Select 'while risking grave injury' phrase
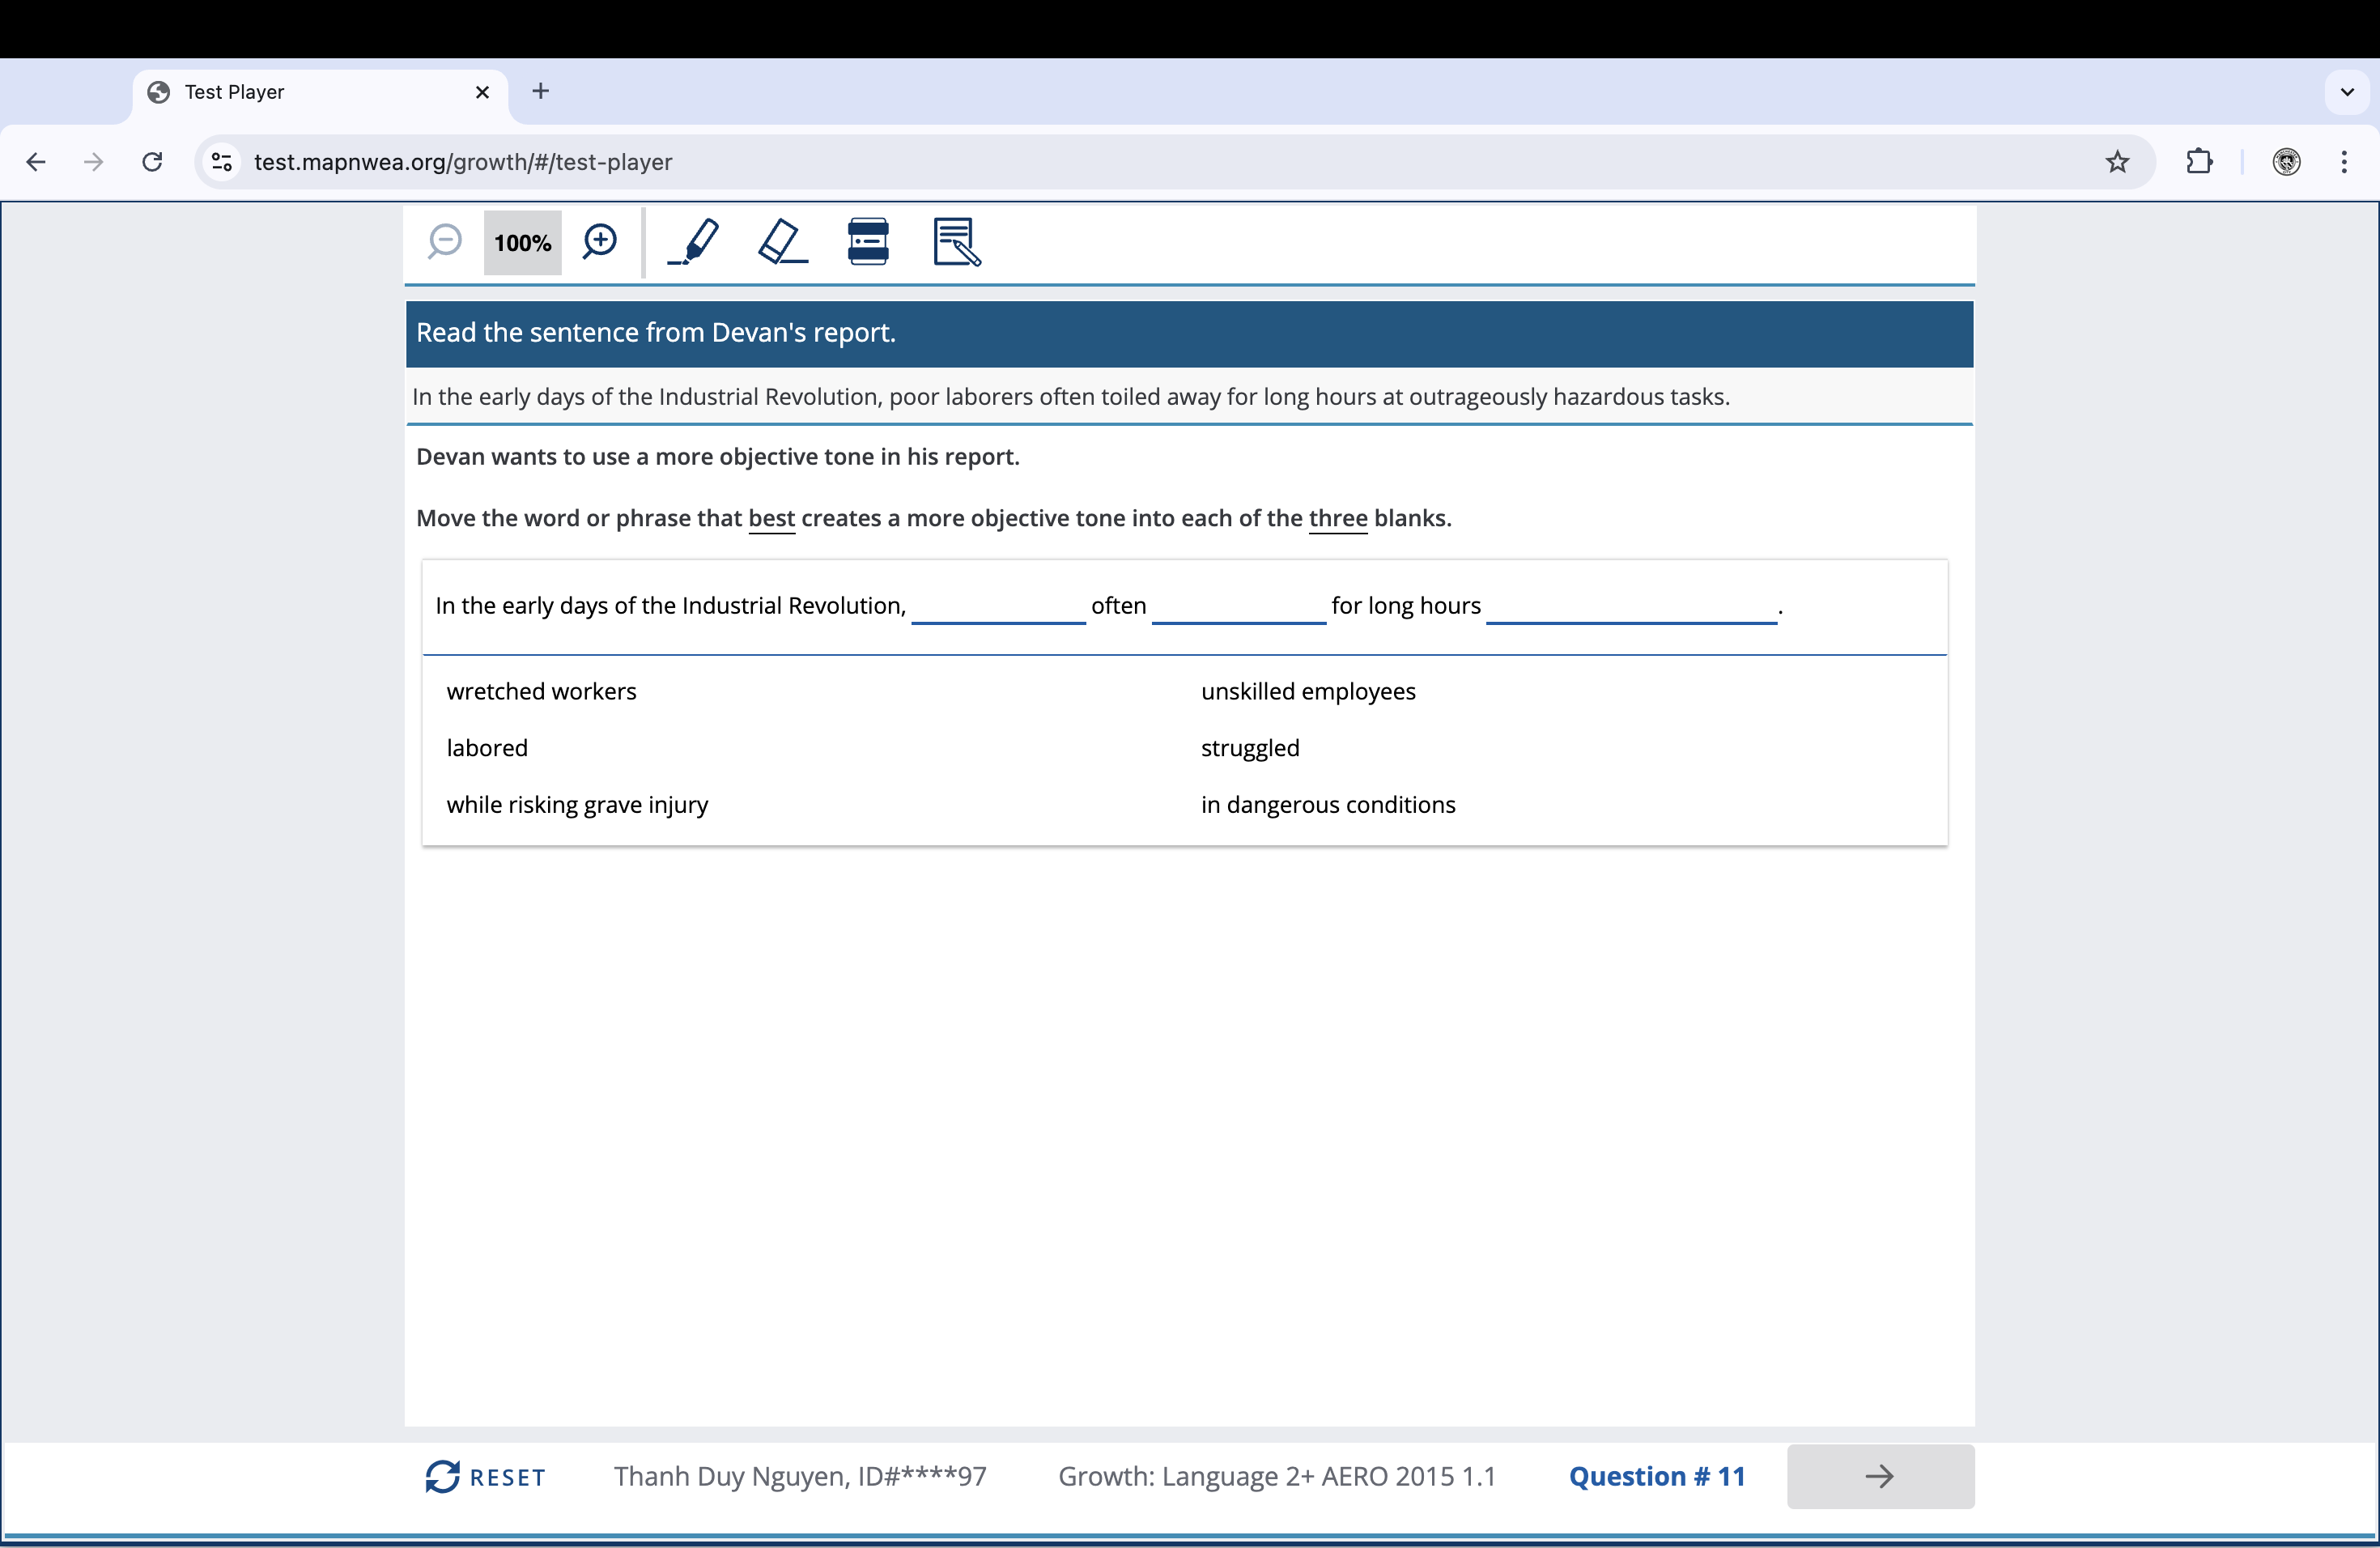 pos(577,805)
